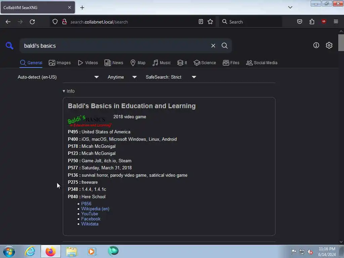344x258 pixels.
Task: Click the browser back arrow
Action: 8,22
